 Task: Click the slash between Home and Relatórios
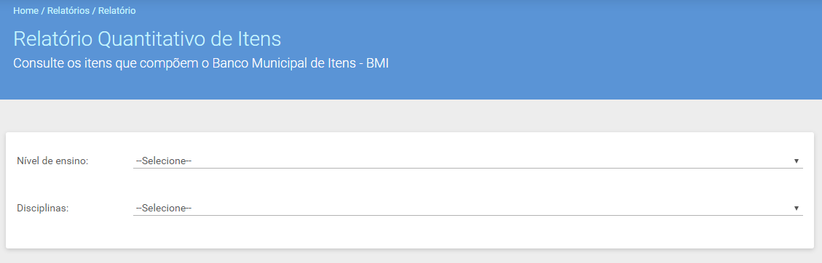tap(43, 10)
